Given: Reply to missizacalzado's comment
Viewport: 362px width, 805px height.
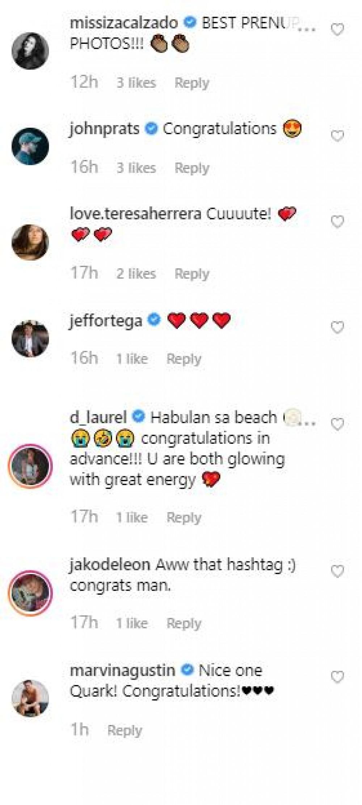Looking at the screenshot, I should (x=192, y=83).
